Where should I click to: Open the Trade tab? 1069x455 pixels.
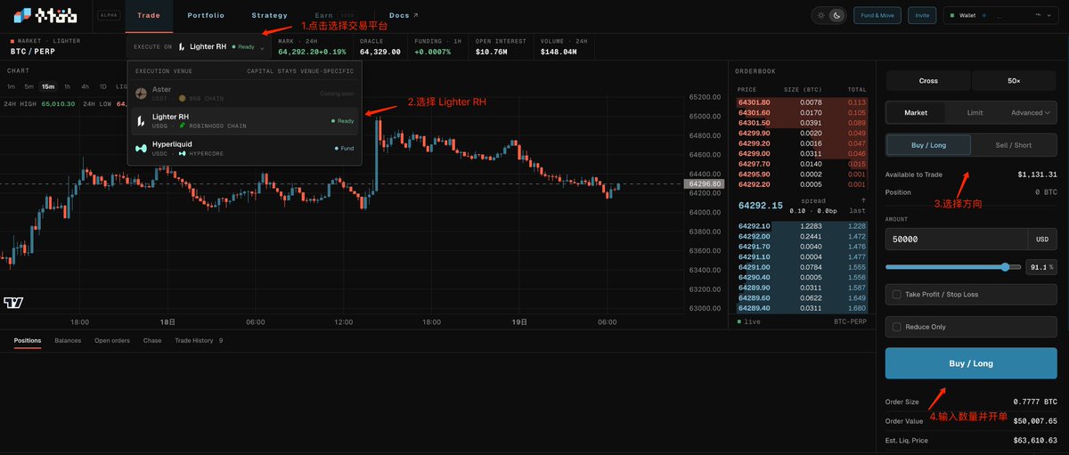pyautogui.click(x=149, y=15)
